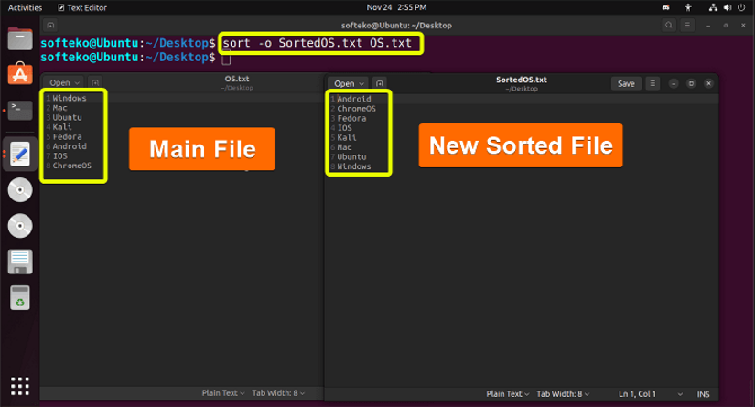The height and width of the screenshot is (407, 755).
Task: Open the power menu icon
Action: [741, 7]
